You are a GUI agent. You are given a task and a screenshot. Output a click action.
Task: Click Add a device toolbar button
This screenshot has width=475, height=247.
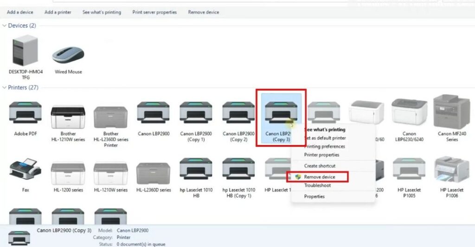pos(20,12)
